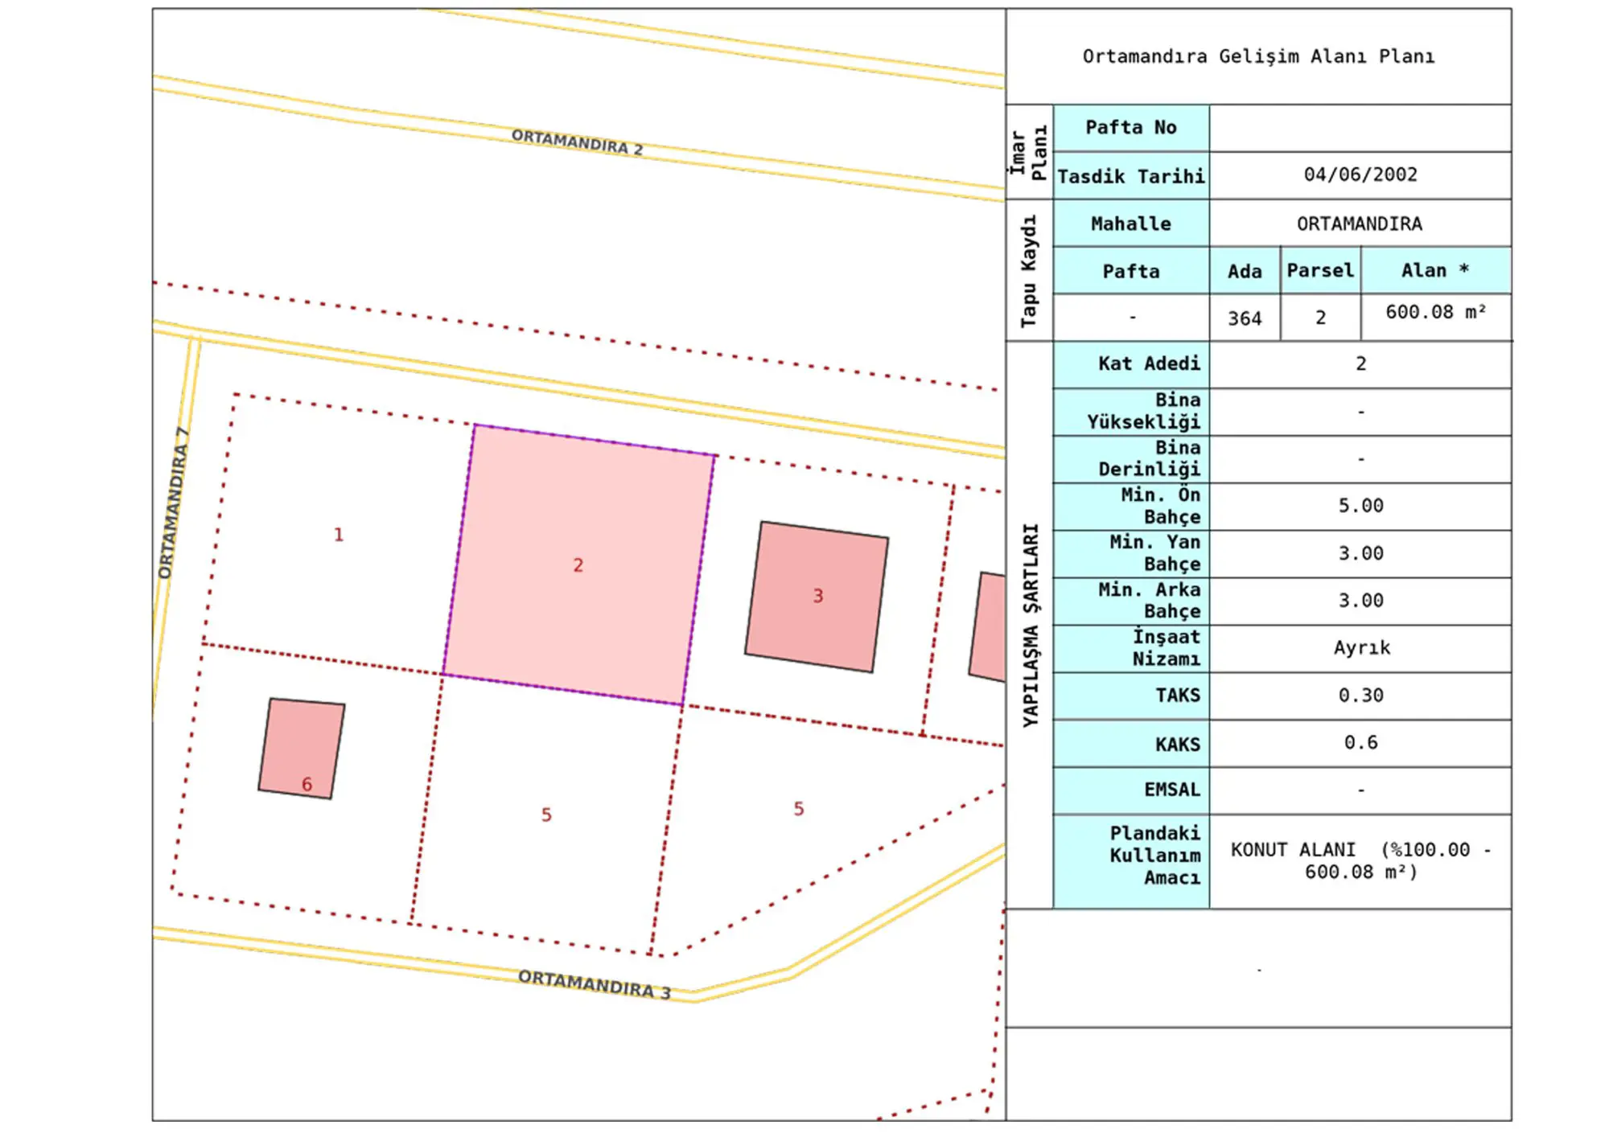Click the YAPILAŞMA ŞARTLARI vertical heading
This screenshot has height=1137, width=1609.
(1031, 625)
